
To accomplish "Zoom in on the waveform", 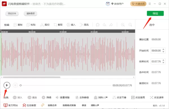I will (123, 25).
